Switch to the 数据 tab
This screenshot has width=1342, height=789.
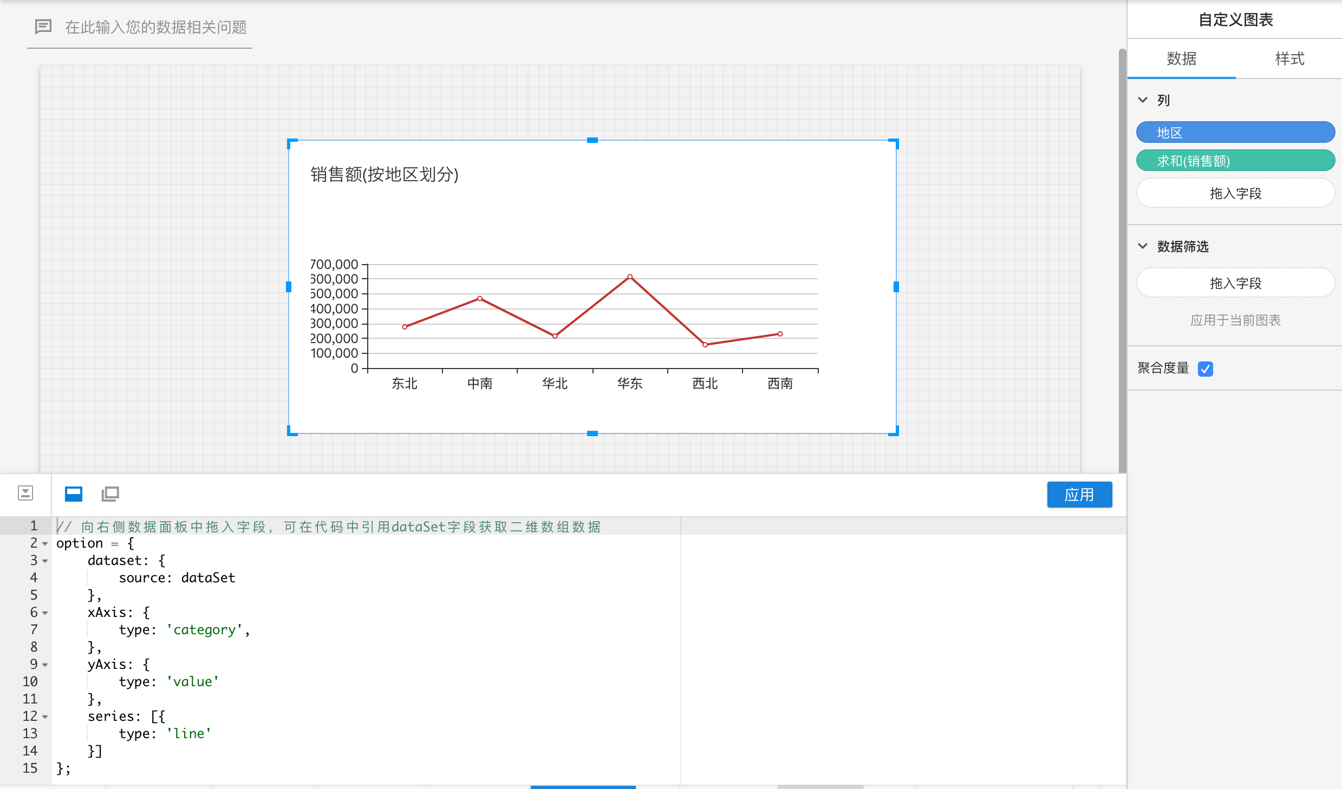(1181, 58)
